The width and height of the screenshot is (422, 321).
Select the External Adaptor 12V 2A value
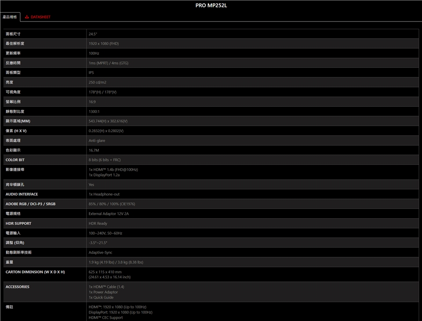point(109,213)
